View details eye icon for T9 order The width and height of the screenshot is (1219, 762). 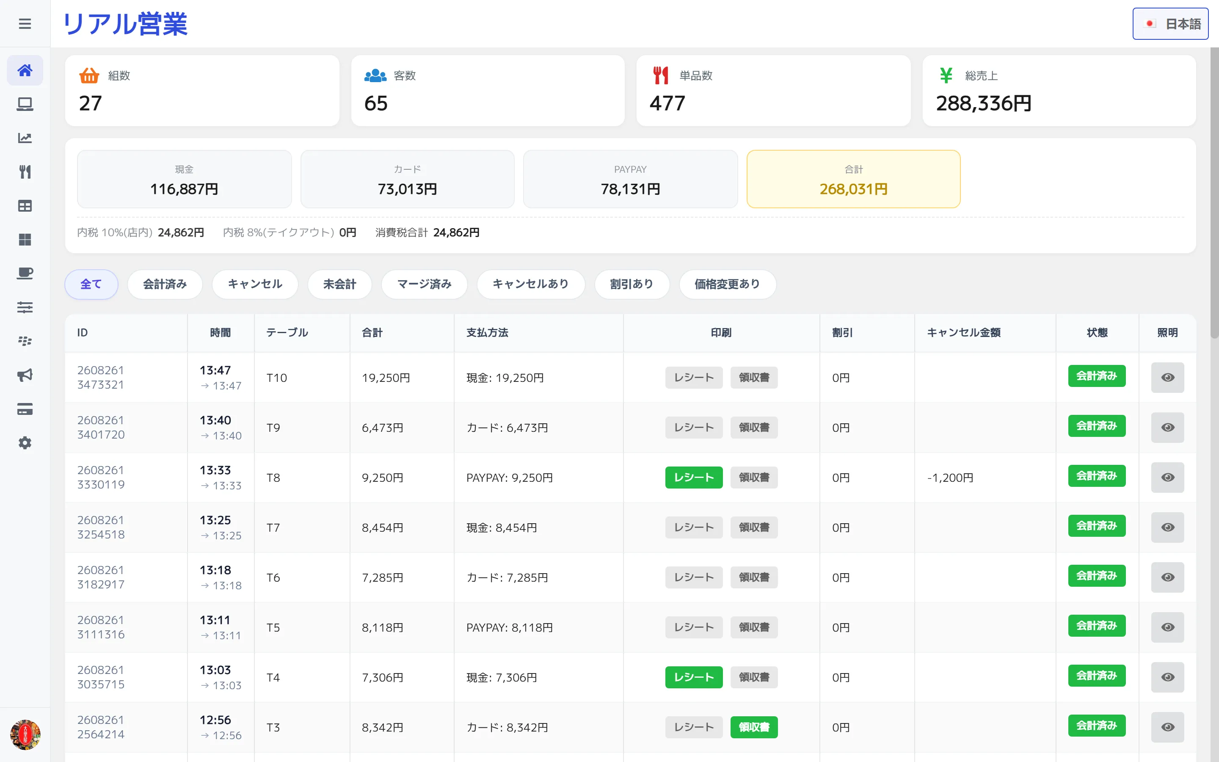[1168, 428]
